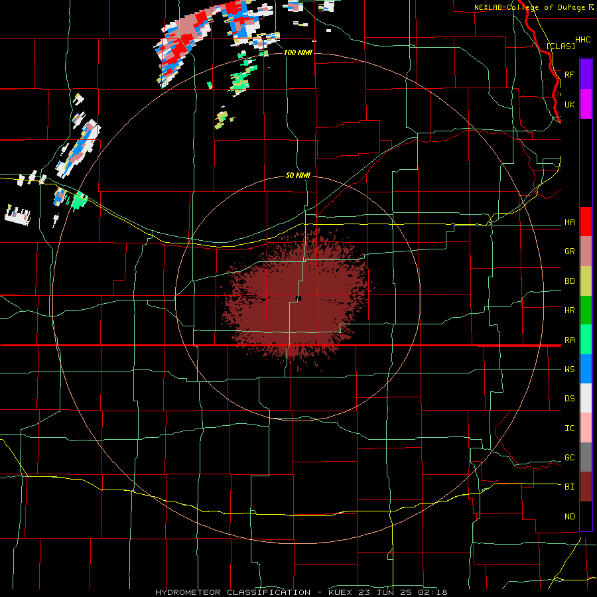Click the RA legend label text
The image size is (597, 597).
coord(570,340)
